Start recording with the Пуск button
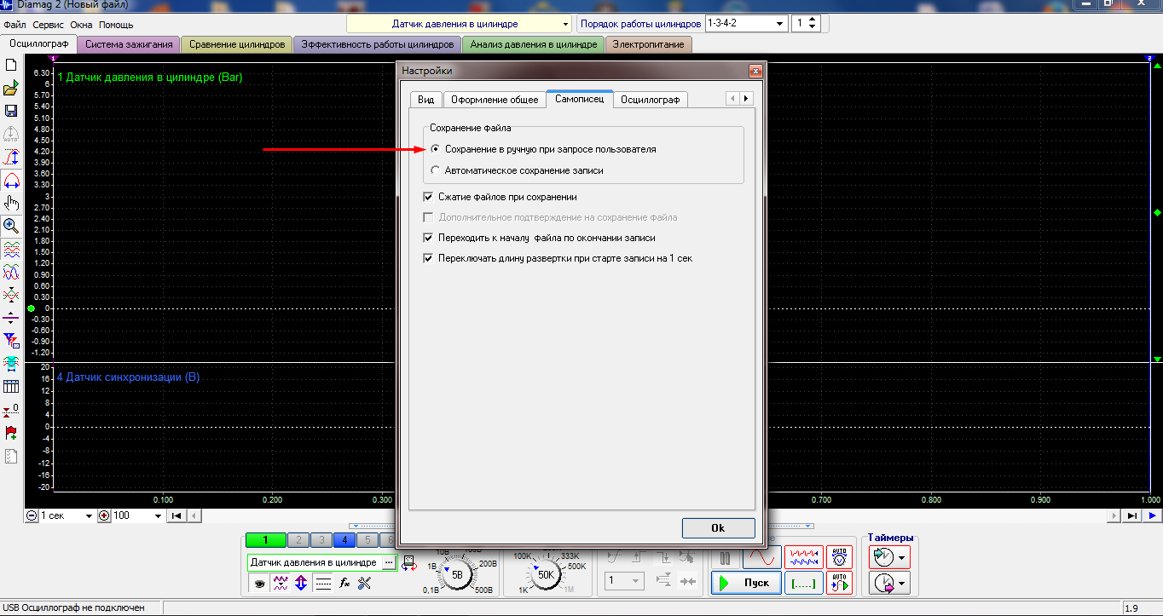1163x616 pixels. click(x=744, y=584)
